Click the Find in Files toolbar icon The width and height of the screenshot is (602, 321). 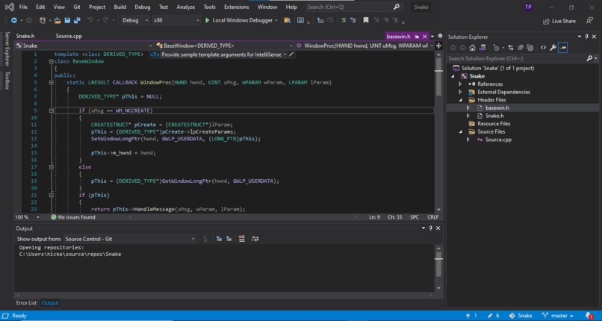coord(287,20)
